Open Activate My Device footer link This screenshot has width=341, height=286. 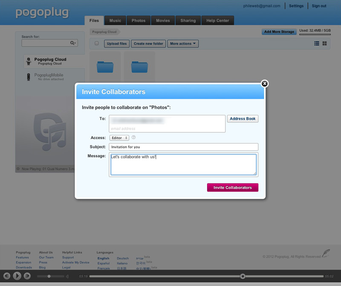[76, 263]
